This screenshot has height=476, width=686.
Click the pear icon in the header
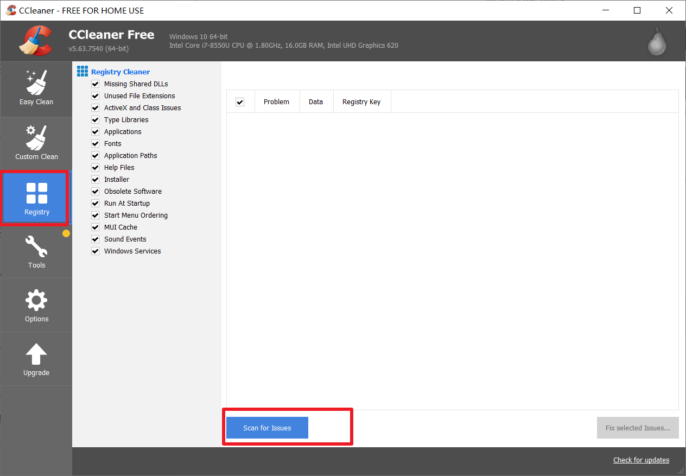click(657, 41)
